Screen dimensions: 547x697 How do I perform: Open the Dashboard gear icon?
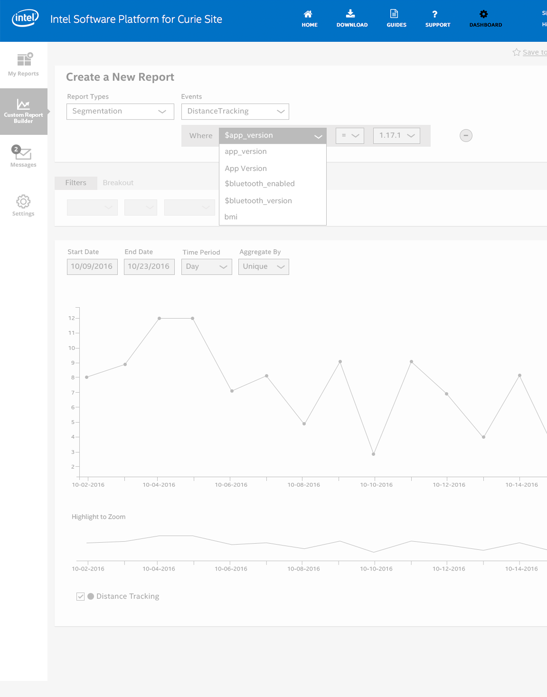[x=483, y=14]
